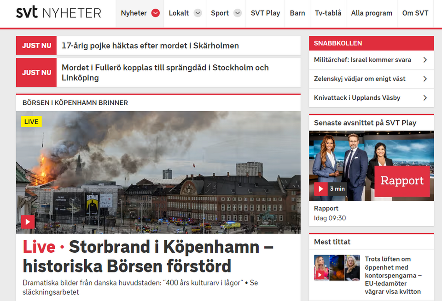Click the yellow LIVE badge on fire image
The height and width of the screenshot is (301, 442).
pos(31,121)
